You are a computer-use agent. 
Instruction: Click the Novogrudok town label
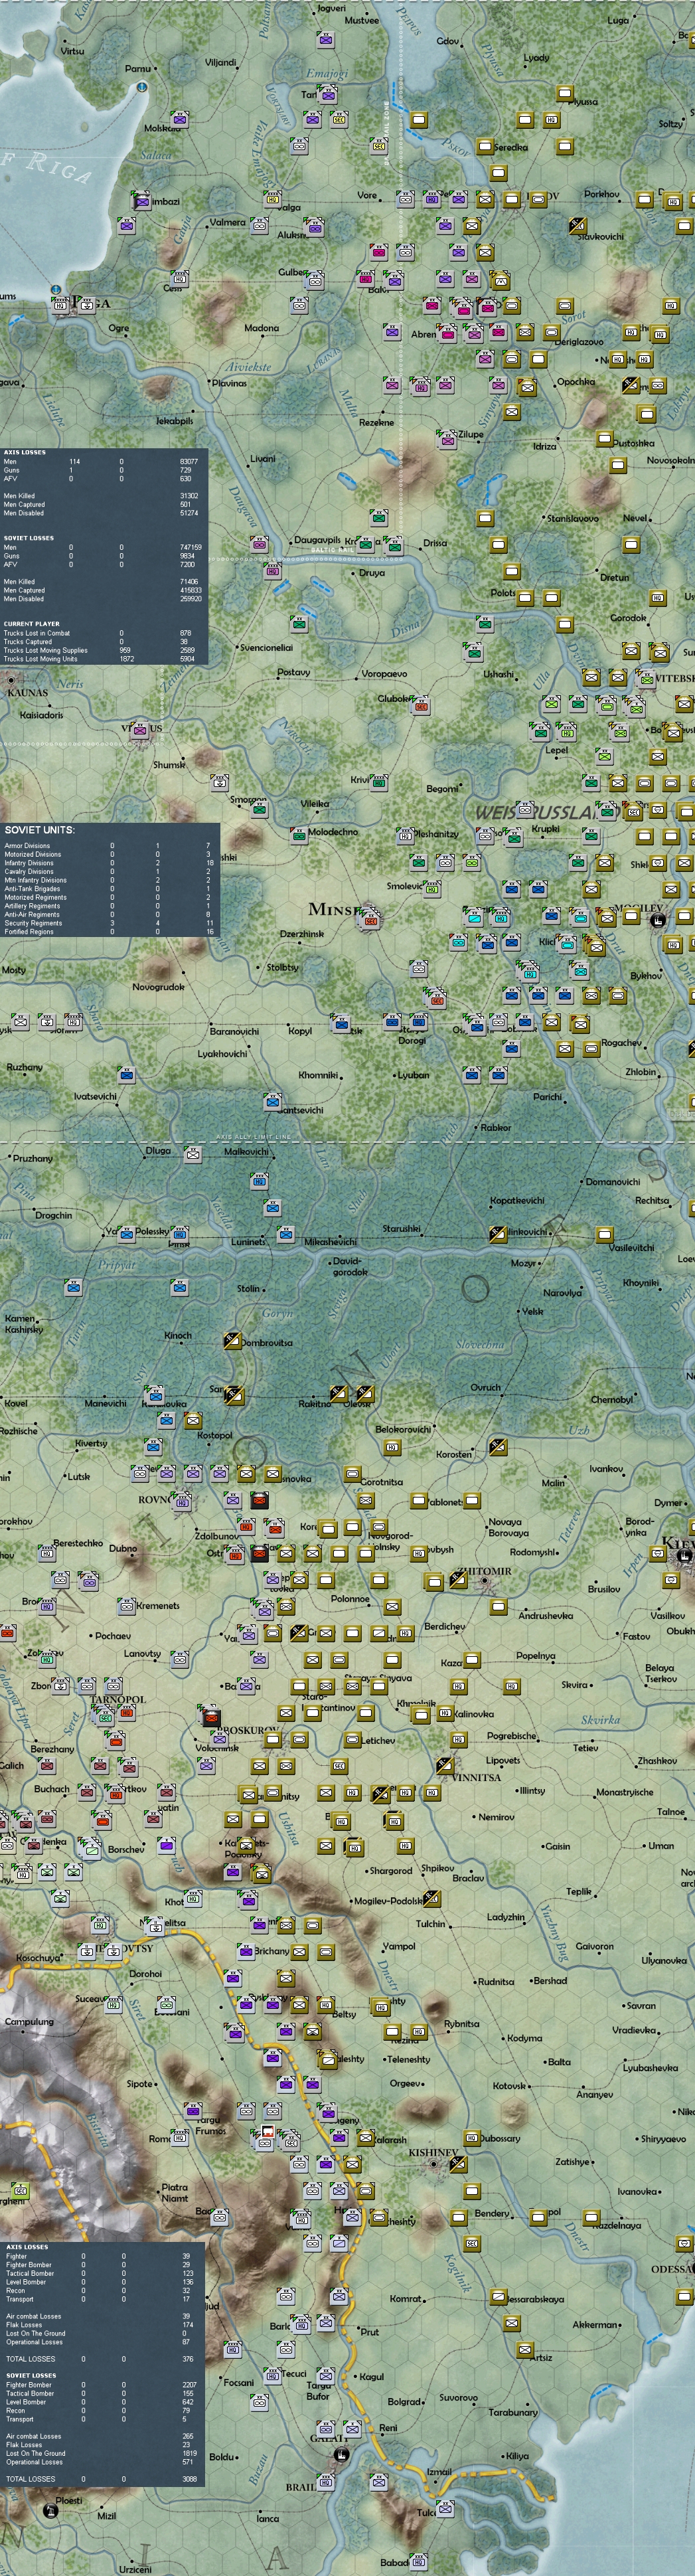pyautogui.click(x=158, y=987)
